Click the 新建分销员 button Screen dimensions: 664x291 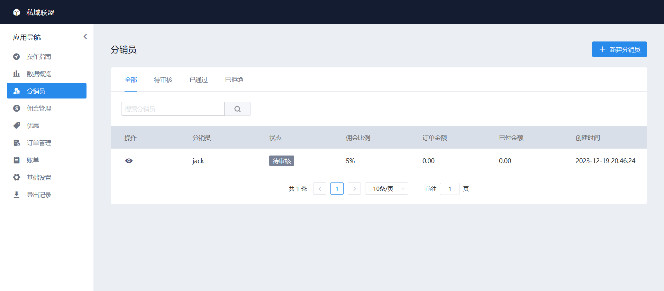(x=619, y=49)
